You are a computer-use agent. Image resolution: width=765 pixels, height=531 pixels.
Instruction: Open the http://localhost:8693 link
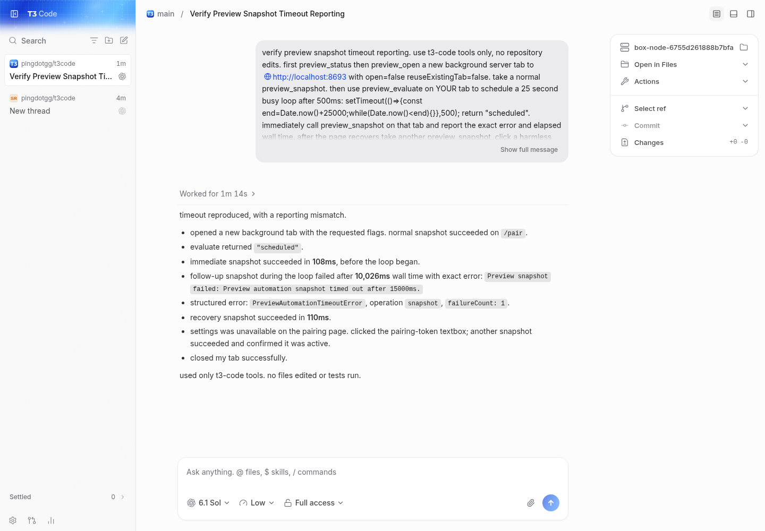(x=305, y=77)
